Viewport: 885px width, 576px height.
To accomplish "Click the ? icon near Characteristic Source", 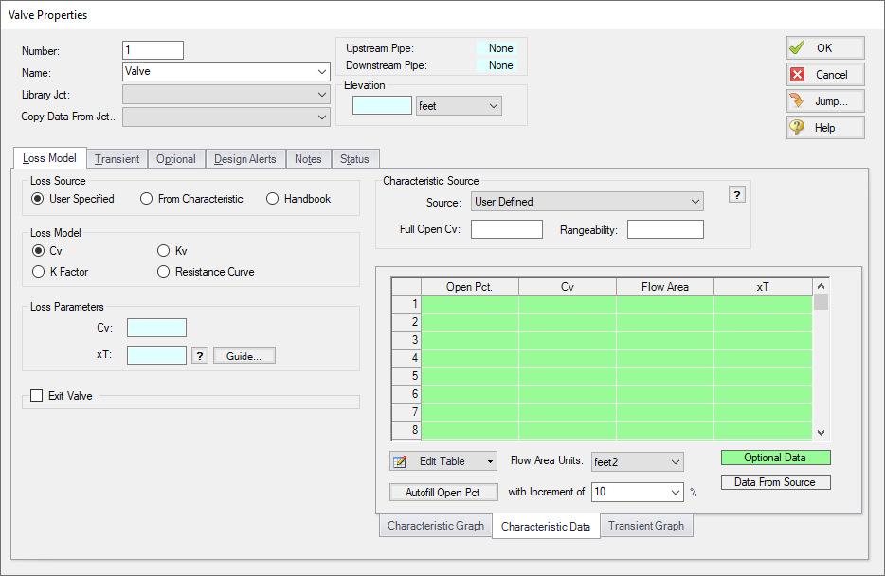I will 736,194.
